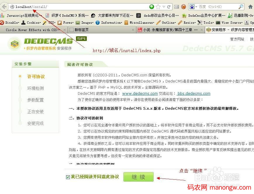The image size is (254, 194).
Task: Open the Forms developer toolbar menu
Action: [65, 23]
